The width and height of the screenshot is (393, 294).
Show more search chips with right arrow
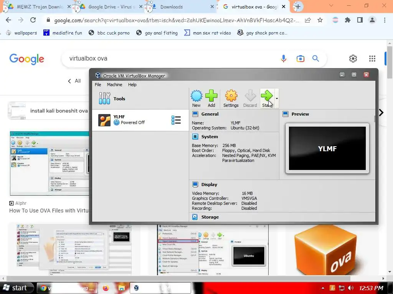pyautogui.click(x=381, y=113)
